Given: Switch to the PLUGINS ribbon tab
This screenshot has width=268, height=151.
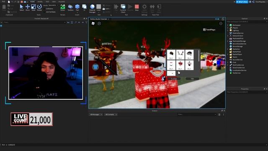Looking at the screenshot, I should [62, 2].
